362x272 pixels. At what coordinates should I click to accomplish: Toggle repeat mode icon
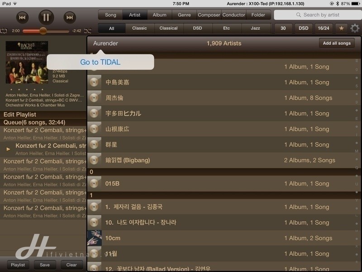pos(4,30)
